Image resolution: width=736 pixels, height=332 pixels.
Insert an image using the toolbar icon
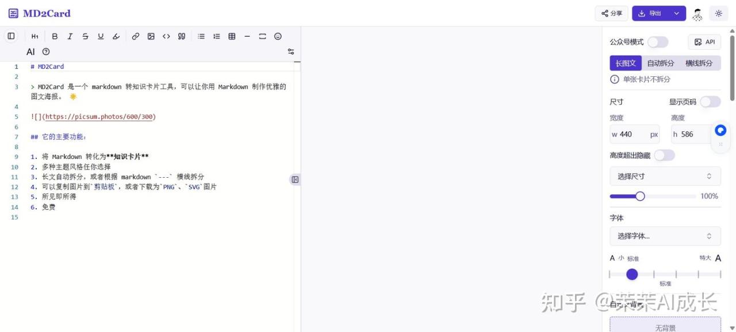151,36
